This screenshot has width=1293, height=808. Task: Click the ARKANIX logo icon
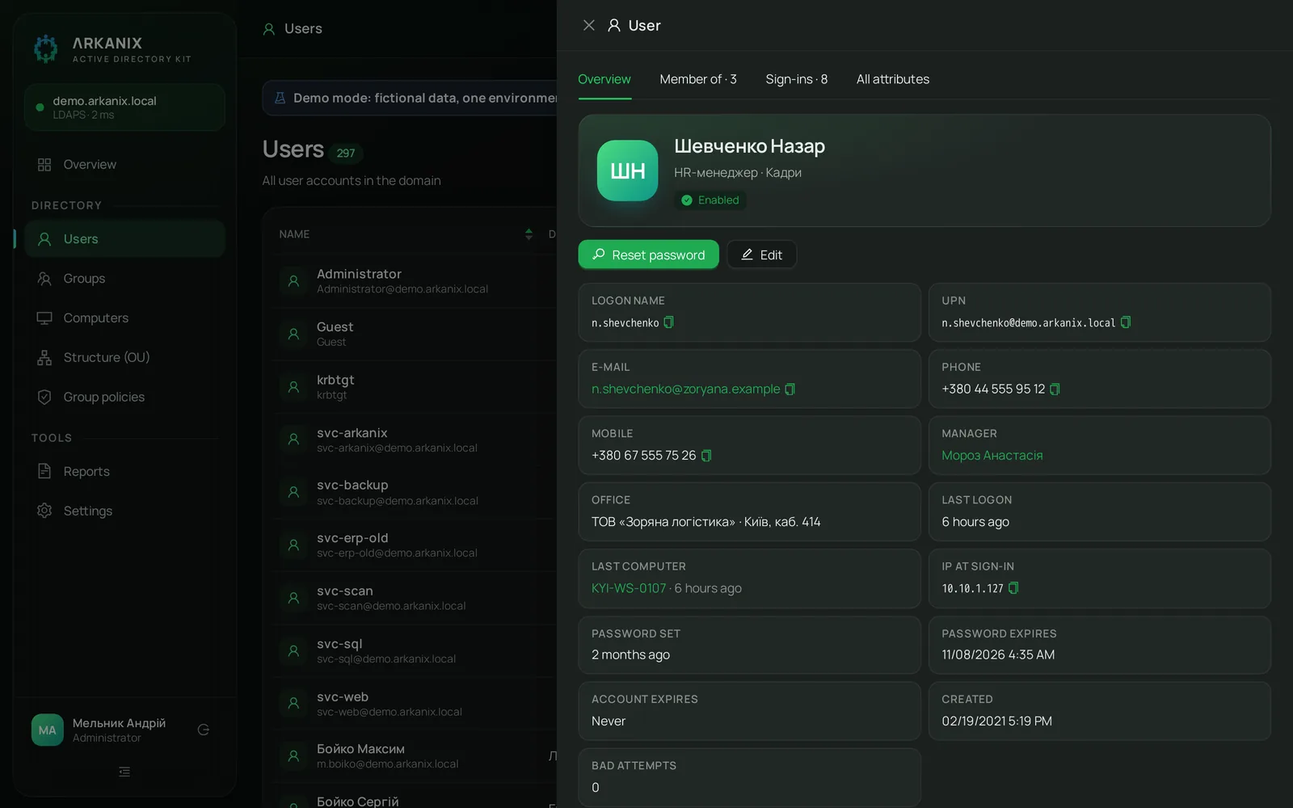46,48
